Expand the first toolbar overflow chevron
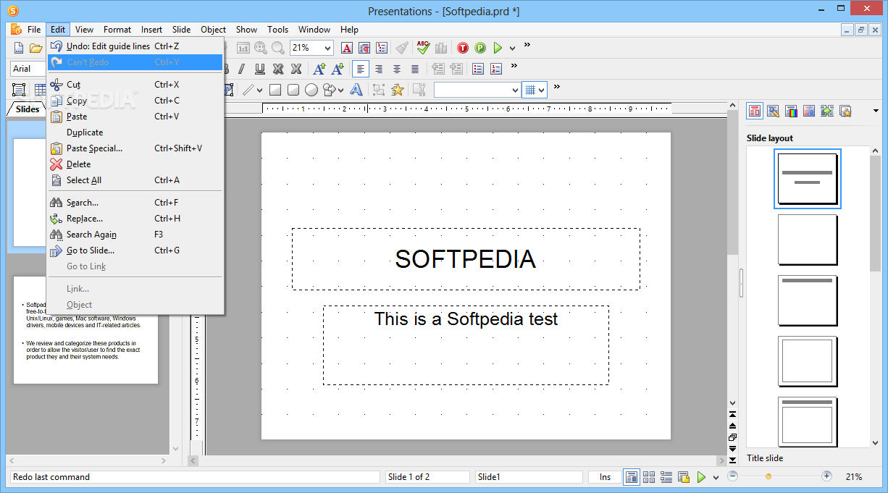The height and width of the screenshot is (493, 888). [527, 45]
